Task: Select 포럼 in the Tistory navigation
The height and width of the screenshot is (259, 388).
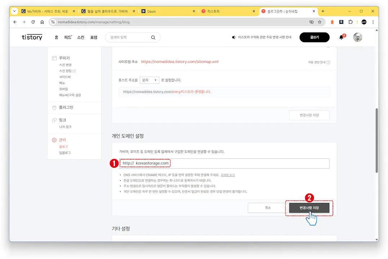Action: tap(93, 37)
